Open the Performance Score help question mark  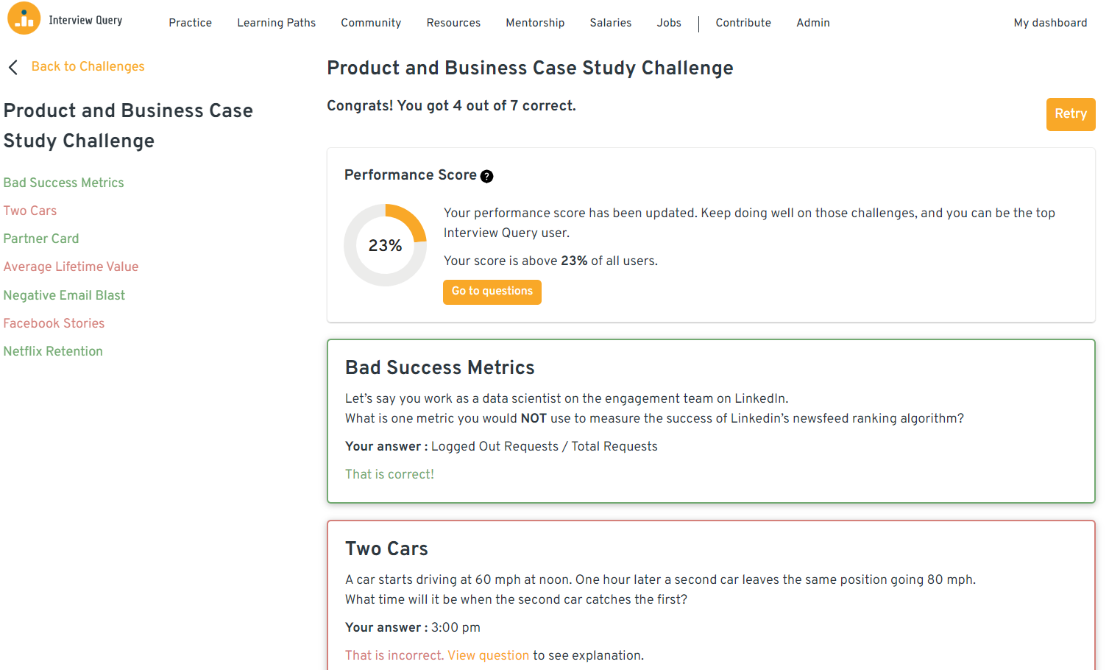tap(486, 176)
